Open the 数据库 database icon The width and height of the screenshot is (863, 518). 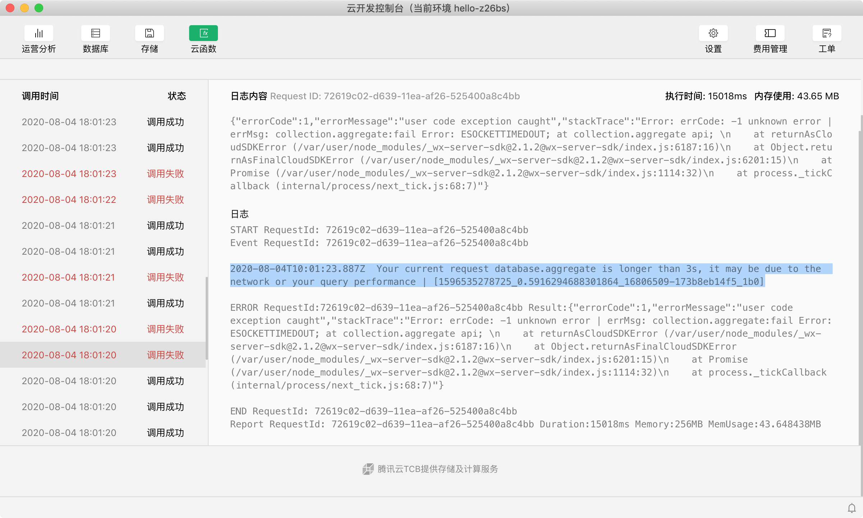pos(95,33)
